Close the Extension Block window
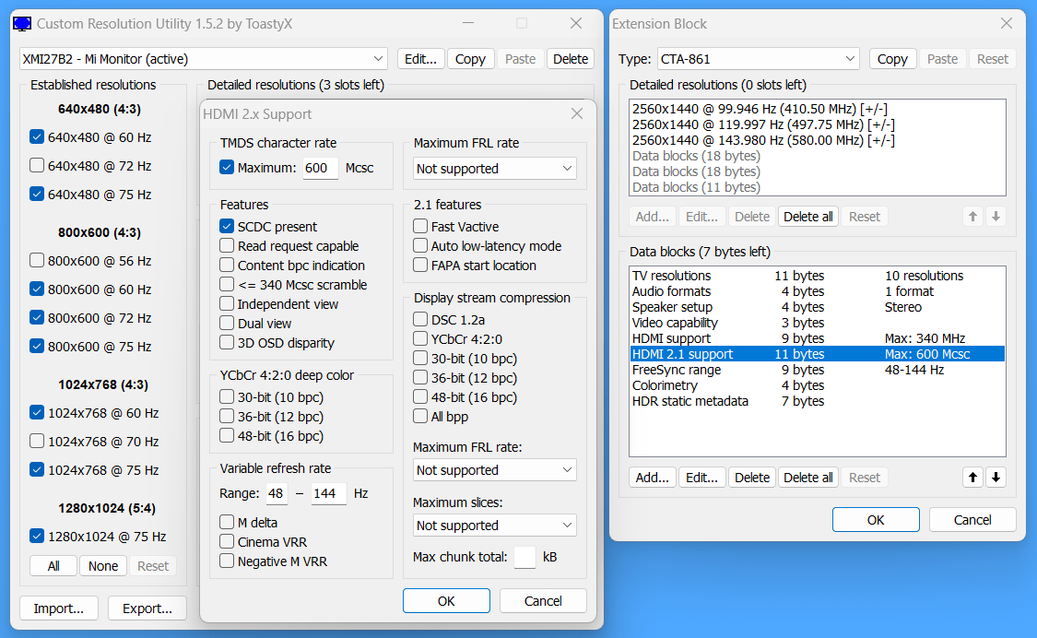This screenshot has width=1037, height=638. tap(1006, 24)
